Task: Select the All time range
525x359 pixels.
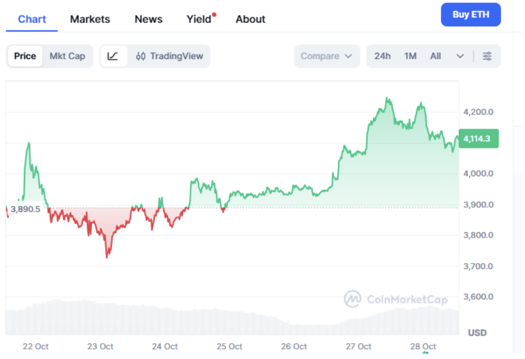Action: coord(435,56)
